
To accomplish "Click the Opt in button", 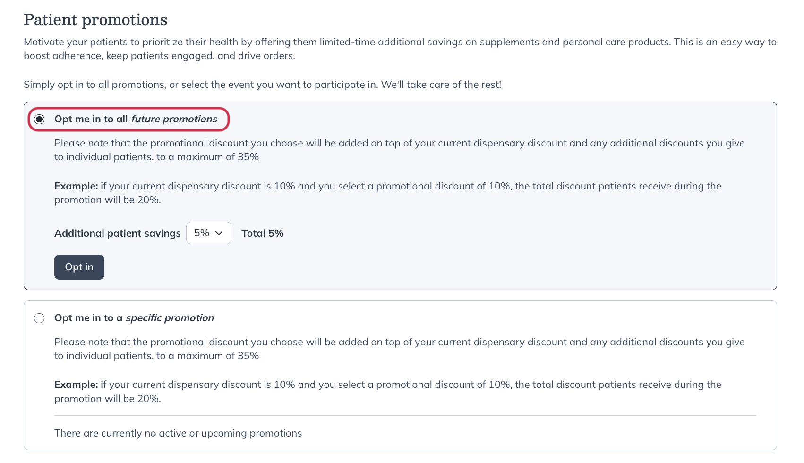I will [x=79, y=267].
